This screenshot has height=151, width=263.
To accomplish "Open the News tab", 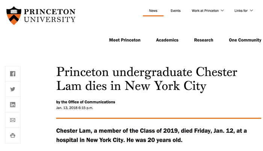I will (x=153, y=11).
